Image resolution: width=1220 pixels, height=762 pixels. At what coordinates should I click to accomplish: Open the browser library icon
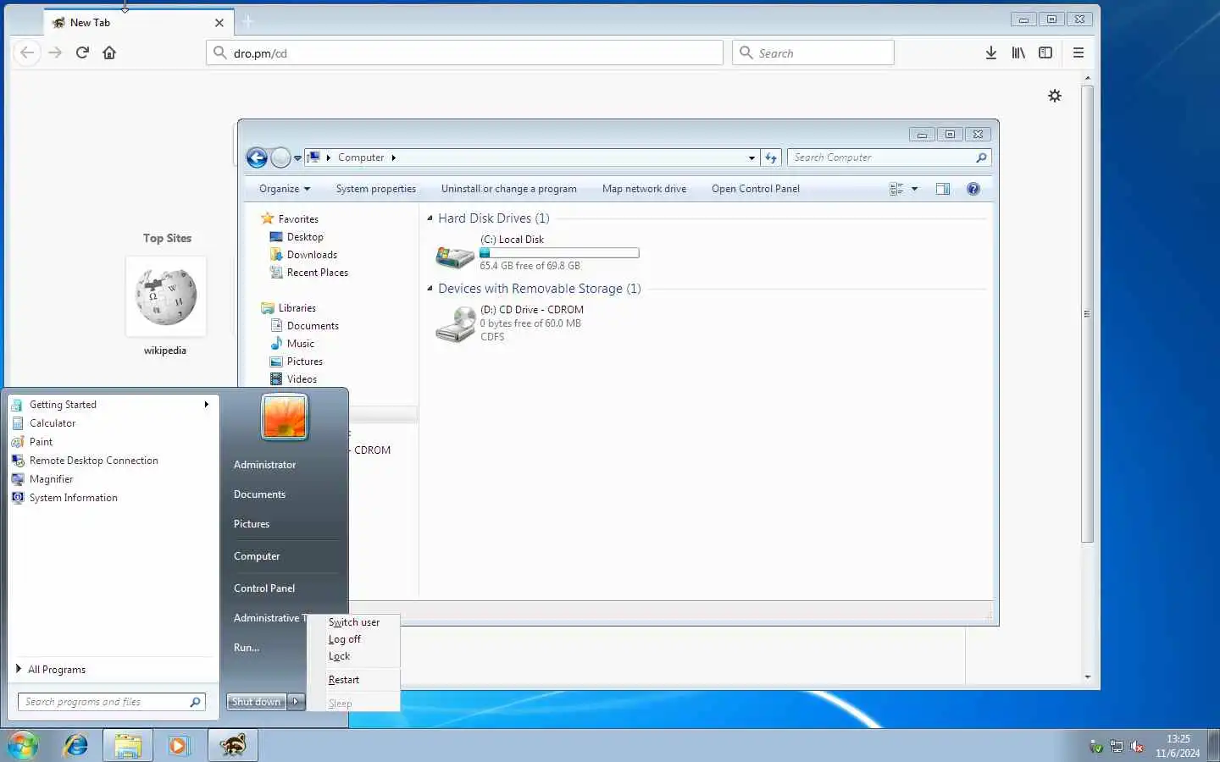tap(1018, 52)
